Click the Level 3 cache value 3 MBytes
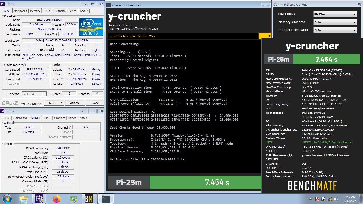The width and height of the screenshot is (363, 204). pos(77,84)
